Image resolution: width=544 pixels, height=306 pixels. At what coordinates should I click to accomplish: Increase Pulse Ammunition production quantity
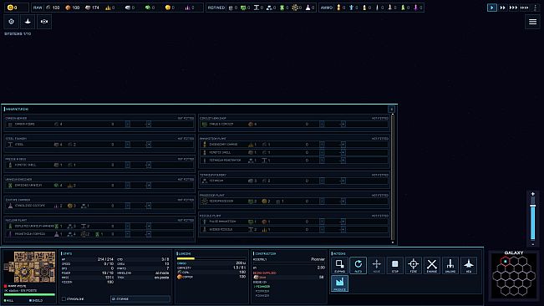pyautogui.click(x=343, y=222)
